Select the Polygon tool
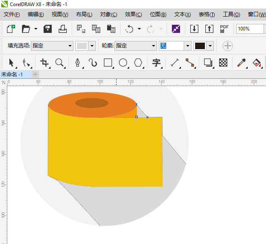The height and width of the screenshot is (244, 266). pyautogui.click(x=138, y=63)
